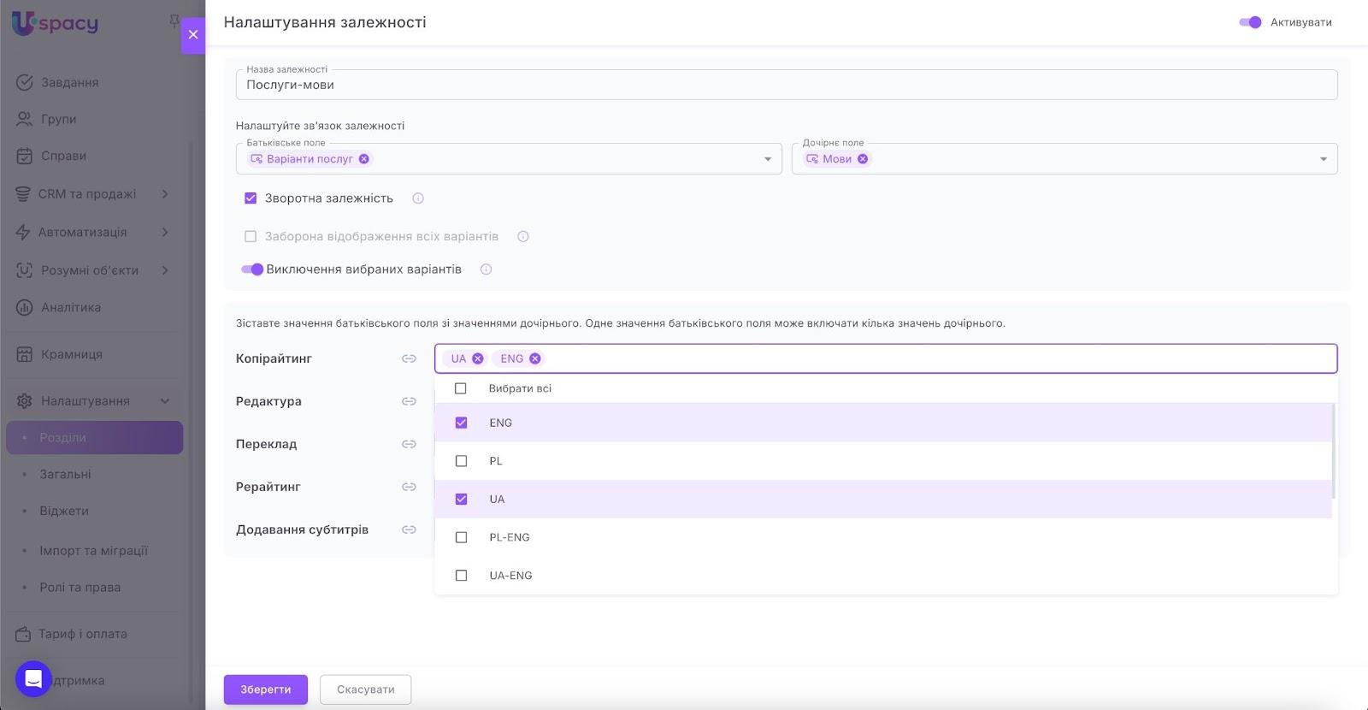Clear Варіанти послуг from parent field
Screen dimensions: 1368x710
[x=364, y=159]
